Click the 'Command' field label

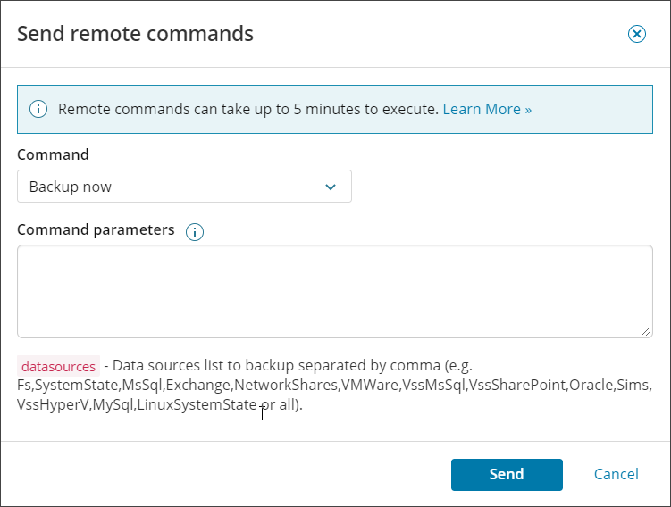[x=53, y=154]
